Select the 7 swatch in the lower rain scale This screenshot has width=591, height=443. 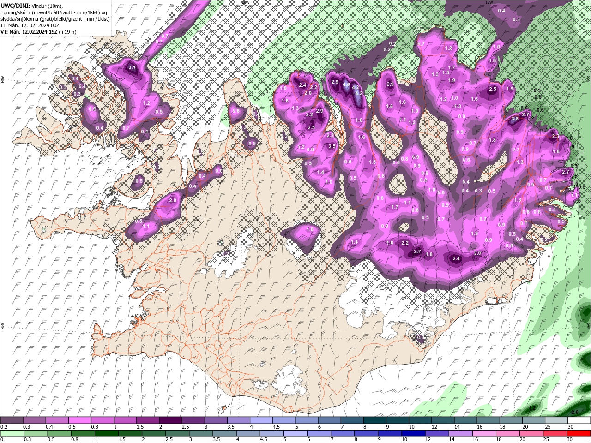click(343, 433)
